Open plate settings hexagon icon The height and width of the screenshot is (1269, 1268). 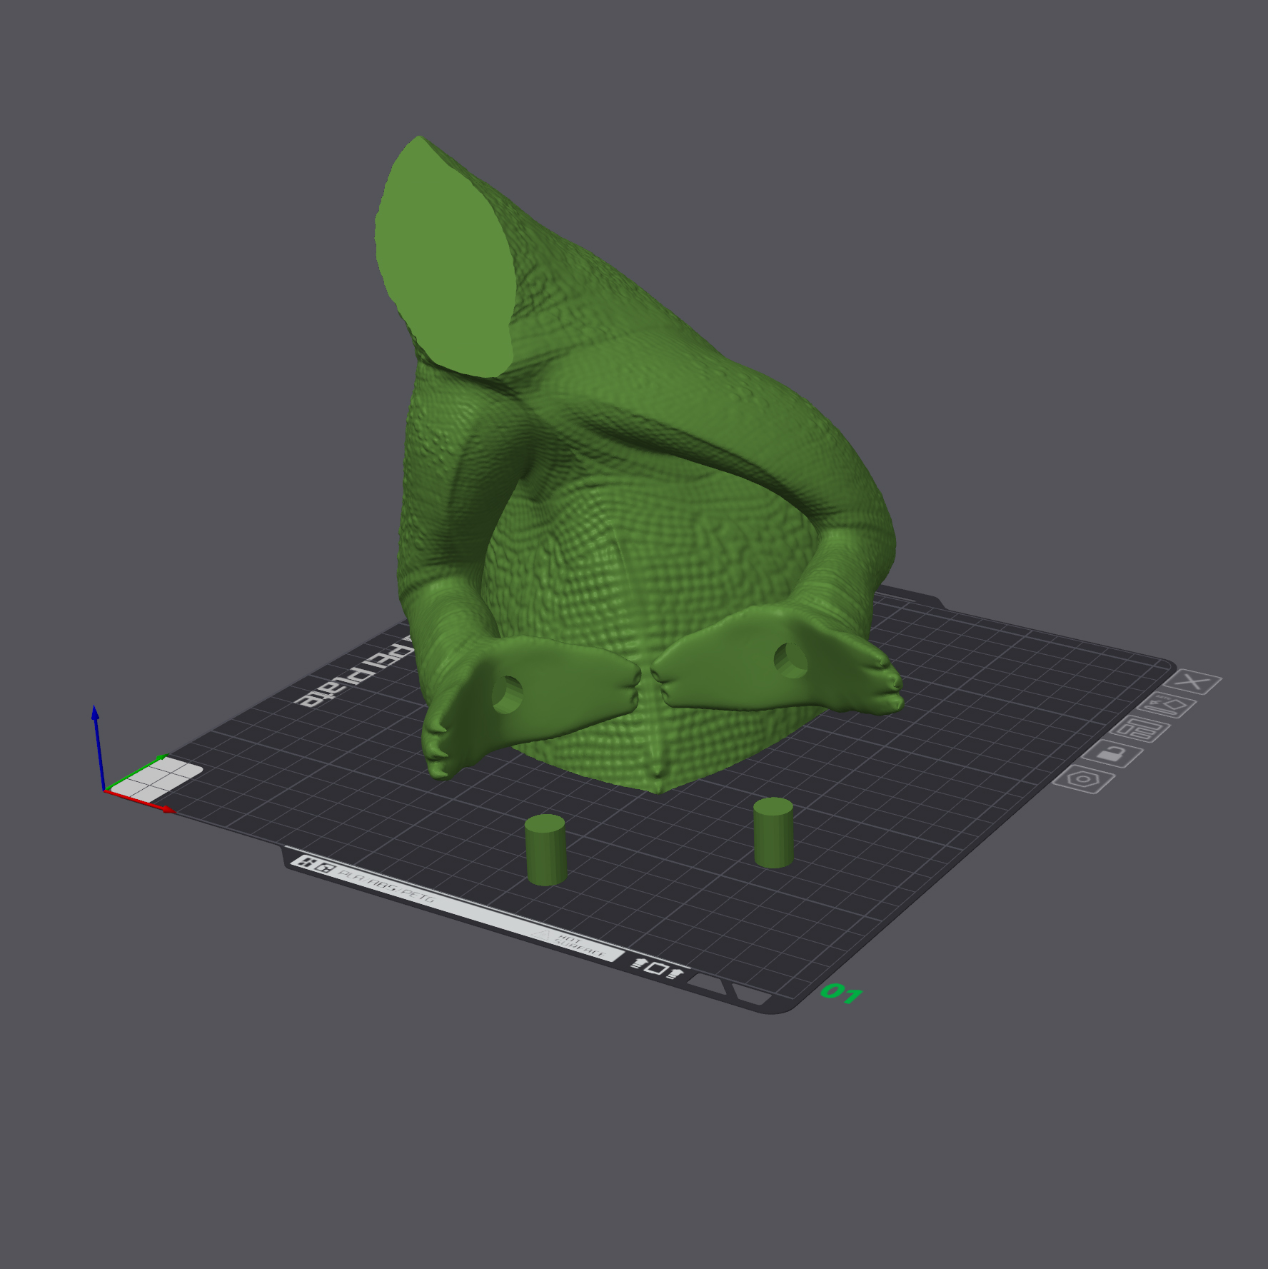[x=1084, y=778]
